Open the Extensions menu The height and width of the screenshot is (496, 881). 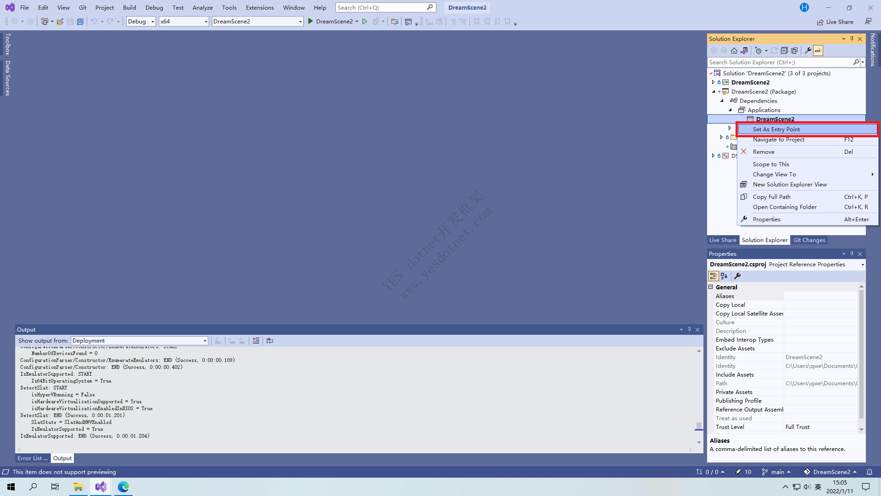tap(260, 7)
